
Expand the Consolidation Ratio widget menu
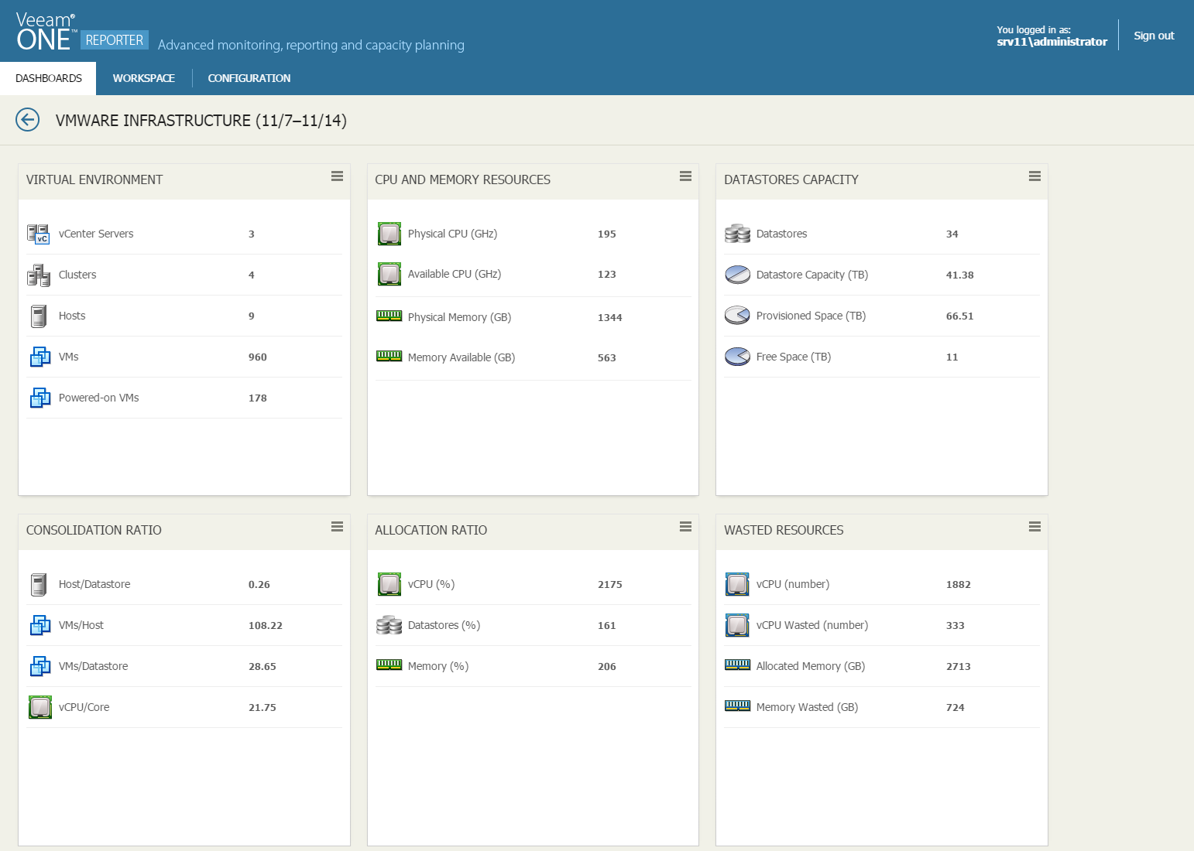pyautogui.click(x=337, y=527)
